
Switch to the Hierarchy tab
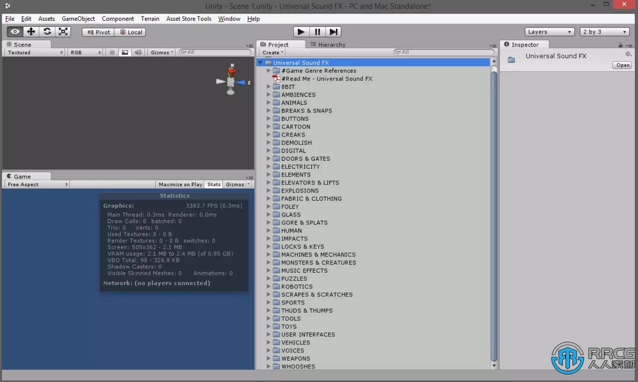pos(328,45)
